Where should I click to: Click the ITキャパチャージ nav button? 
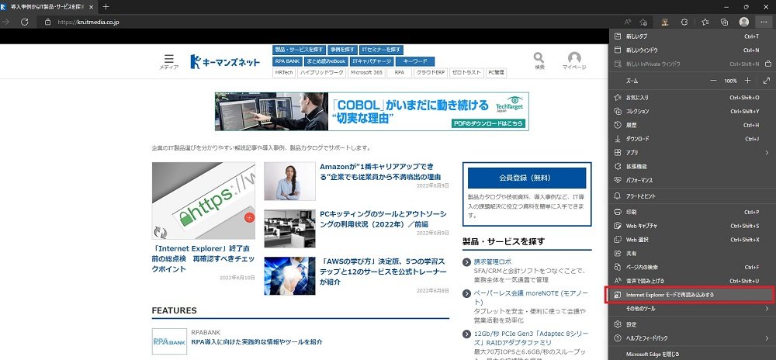click(x=372, y=61)
